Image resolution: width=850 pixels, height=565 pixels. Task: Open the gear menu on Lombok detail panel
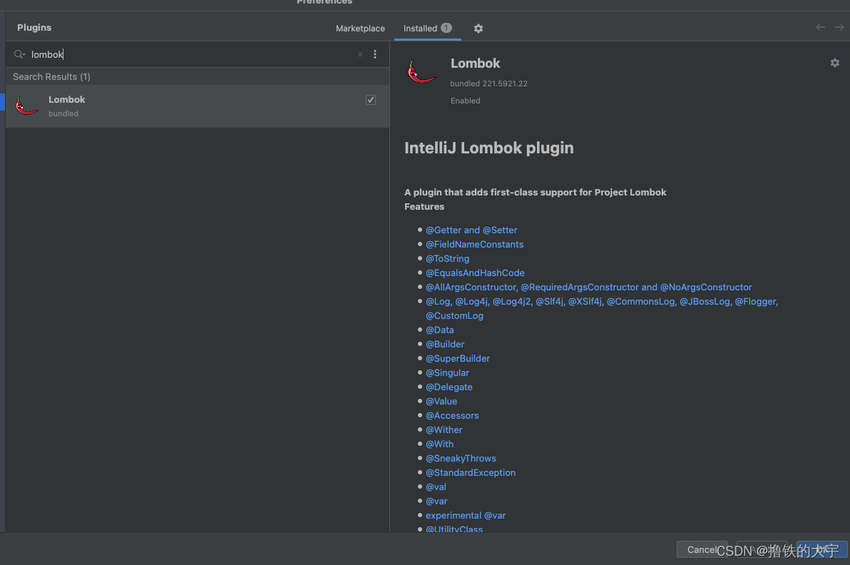click(x=834, y=63)
